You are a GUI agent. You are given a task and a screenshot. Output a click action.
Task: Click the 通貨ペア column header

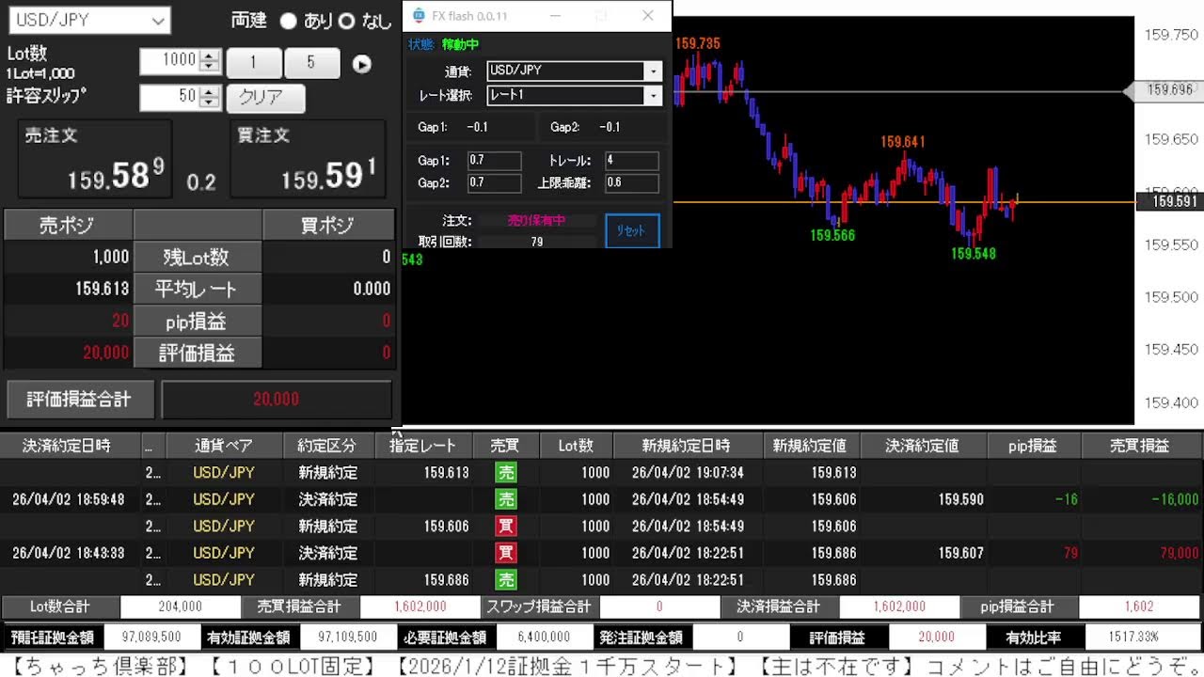click(224, 446)
